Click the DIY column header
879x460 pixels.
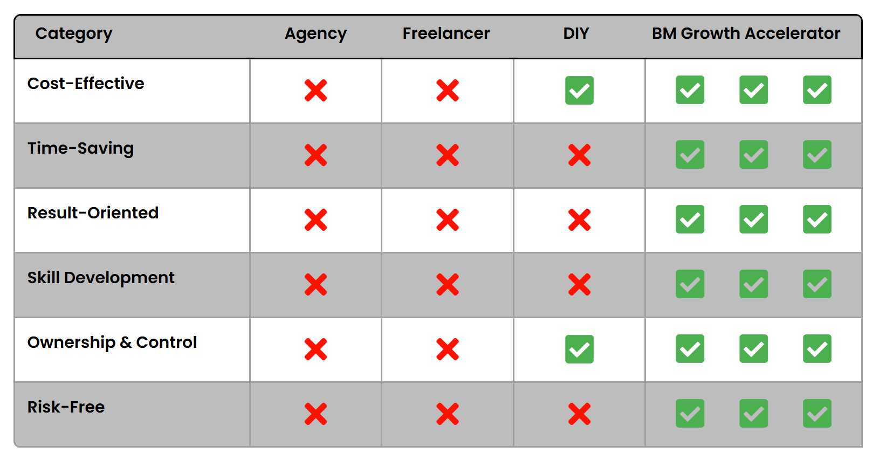point(576,33)
